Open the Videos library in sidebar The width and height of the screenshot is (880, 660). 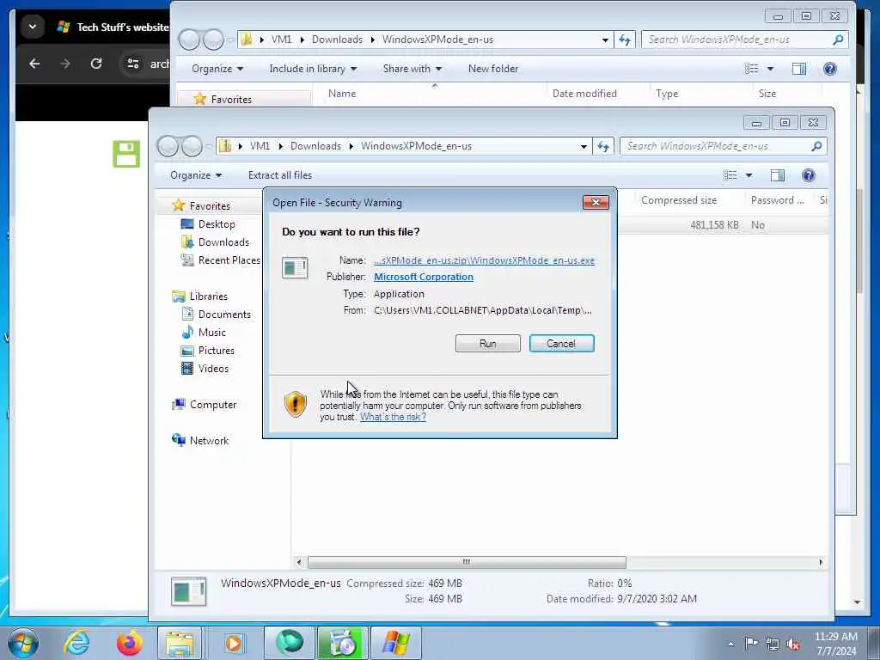click(x=213, y=368)
